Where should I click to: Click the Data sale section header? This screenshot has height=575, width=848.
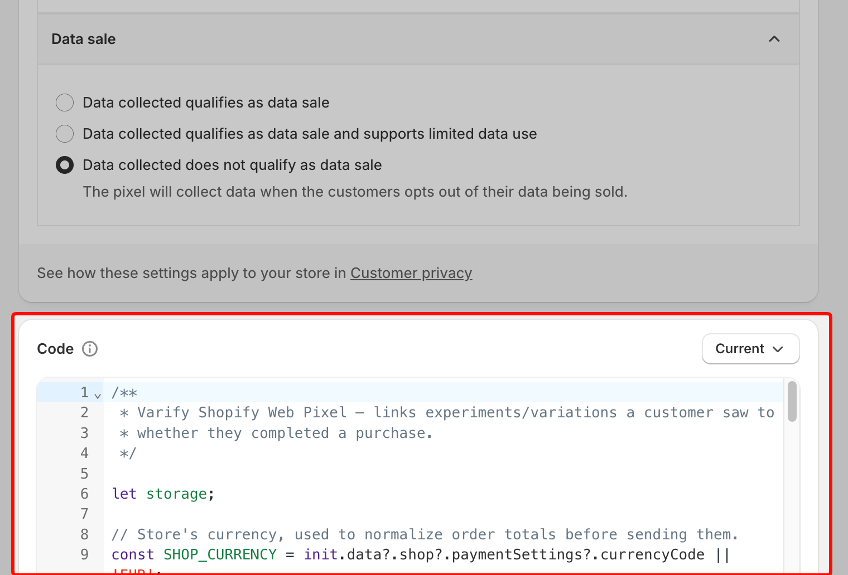tap(418, 39)
